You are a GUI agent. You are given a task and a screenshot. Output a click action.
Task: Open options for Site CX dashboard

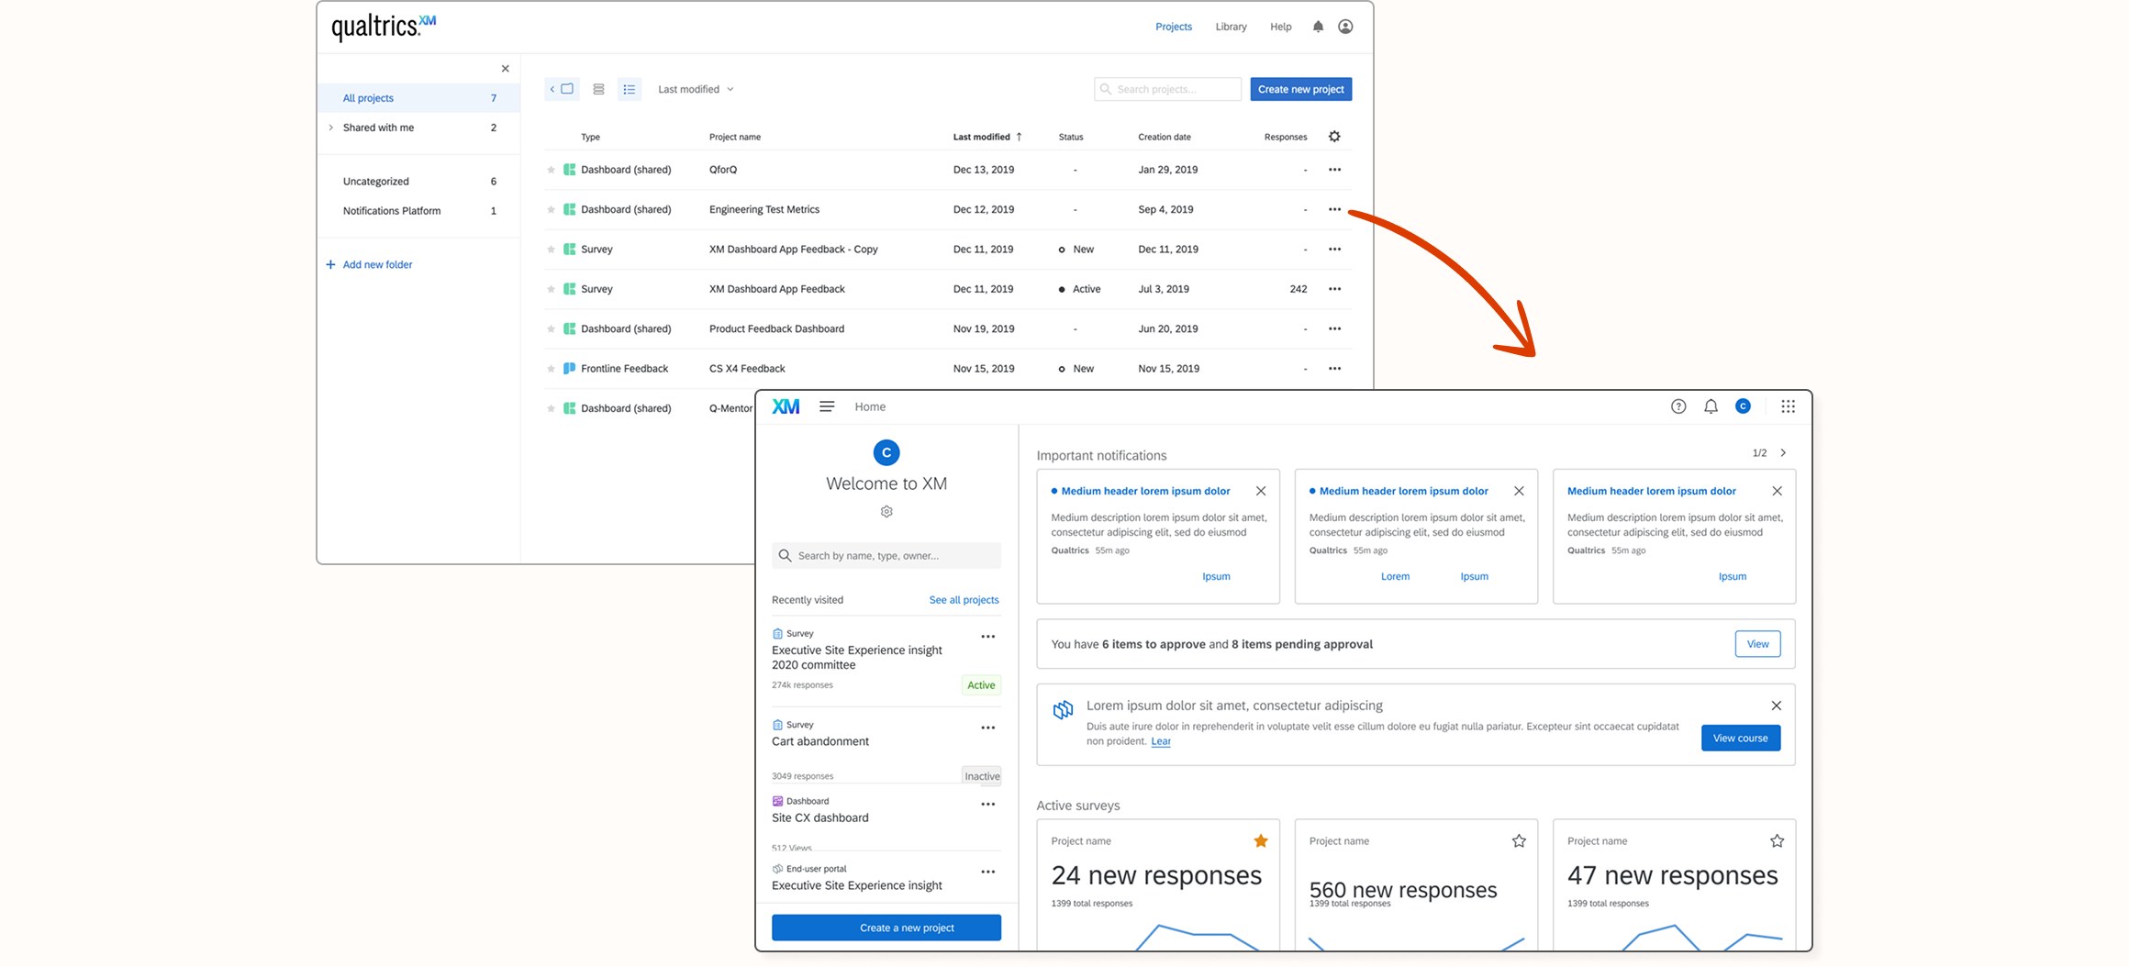987,805
